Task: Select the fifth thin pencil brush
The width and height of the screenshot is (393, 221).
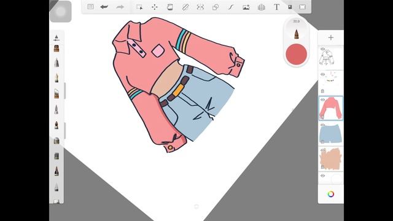Action: pos(56,109)
